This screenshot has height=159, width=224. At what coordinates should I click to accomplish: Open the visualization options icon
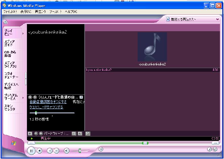click(x=30, y=134)
